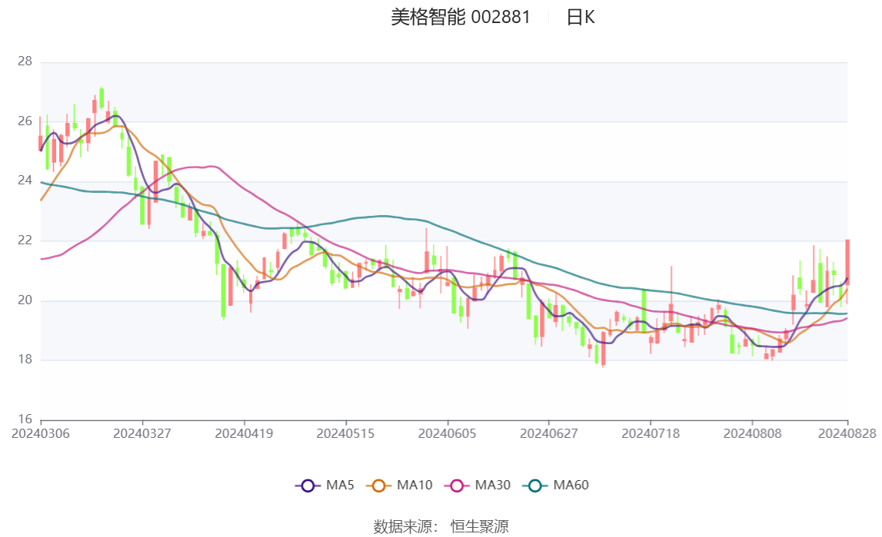Click the last red candlestick on 20240828
This screenshot has width=882, height=537.
(847, 262)
